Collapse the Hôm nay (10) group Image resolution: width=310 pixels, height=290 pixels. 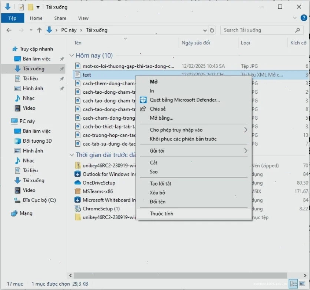72,56
